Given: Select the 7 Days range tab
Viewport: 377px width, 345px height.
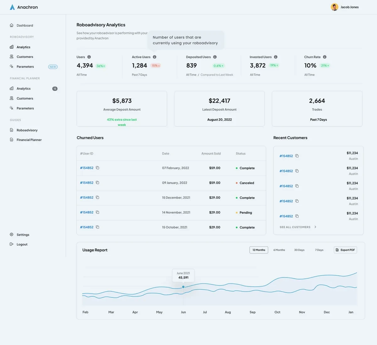Looking at the screenshot, I should click(319, 250).
